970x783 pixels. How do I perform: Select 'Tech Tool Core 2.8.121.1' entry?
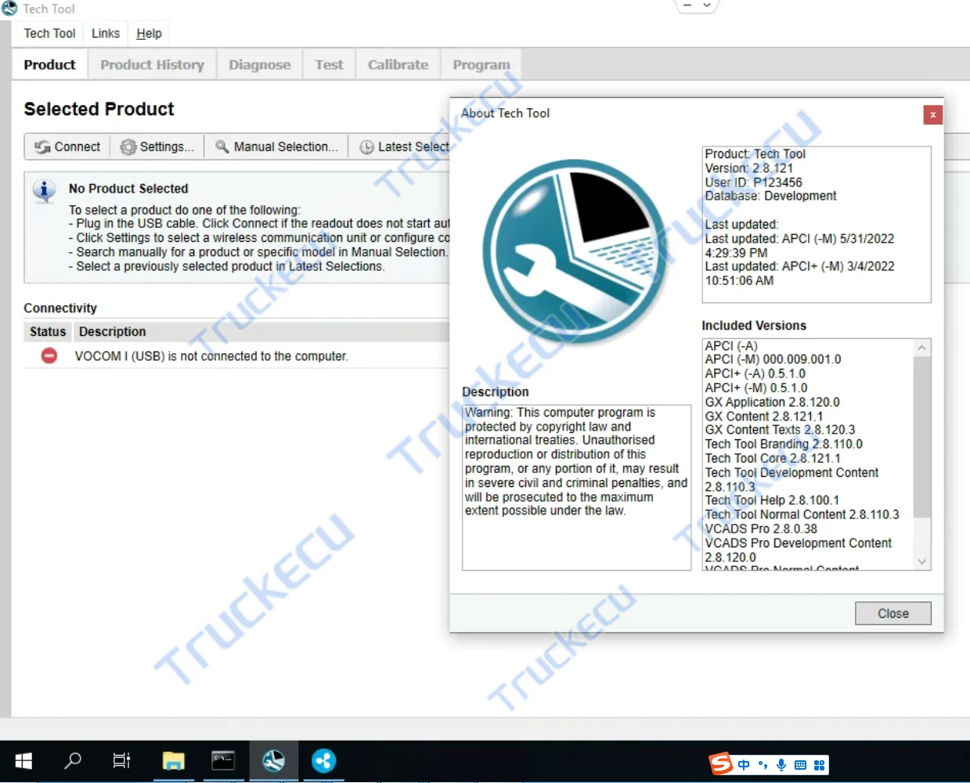pyautogui.click(x=773, y=458)
